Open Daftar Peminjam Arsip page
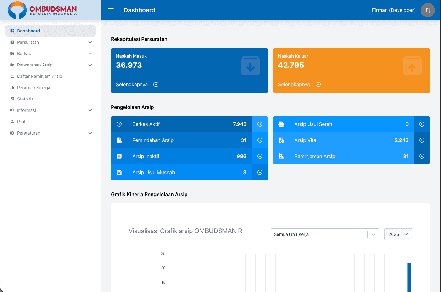 pyautogui.click(x=39, y=76)
